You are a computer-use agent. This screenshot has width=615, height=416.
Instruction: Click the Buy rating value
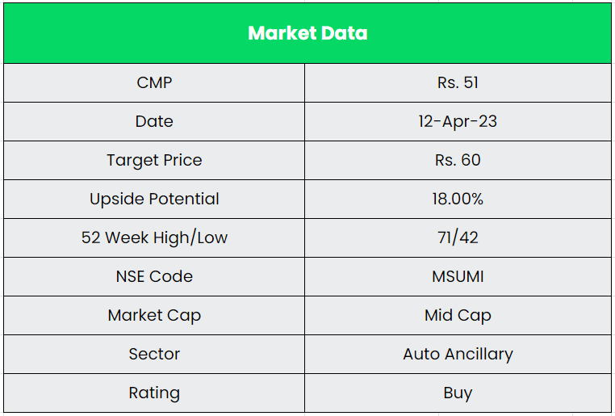458,393
